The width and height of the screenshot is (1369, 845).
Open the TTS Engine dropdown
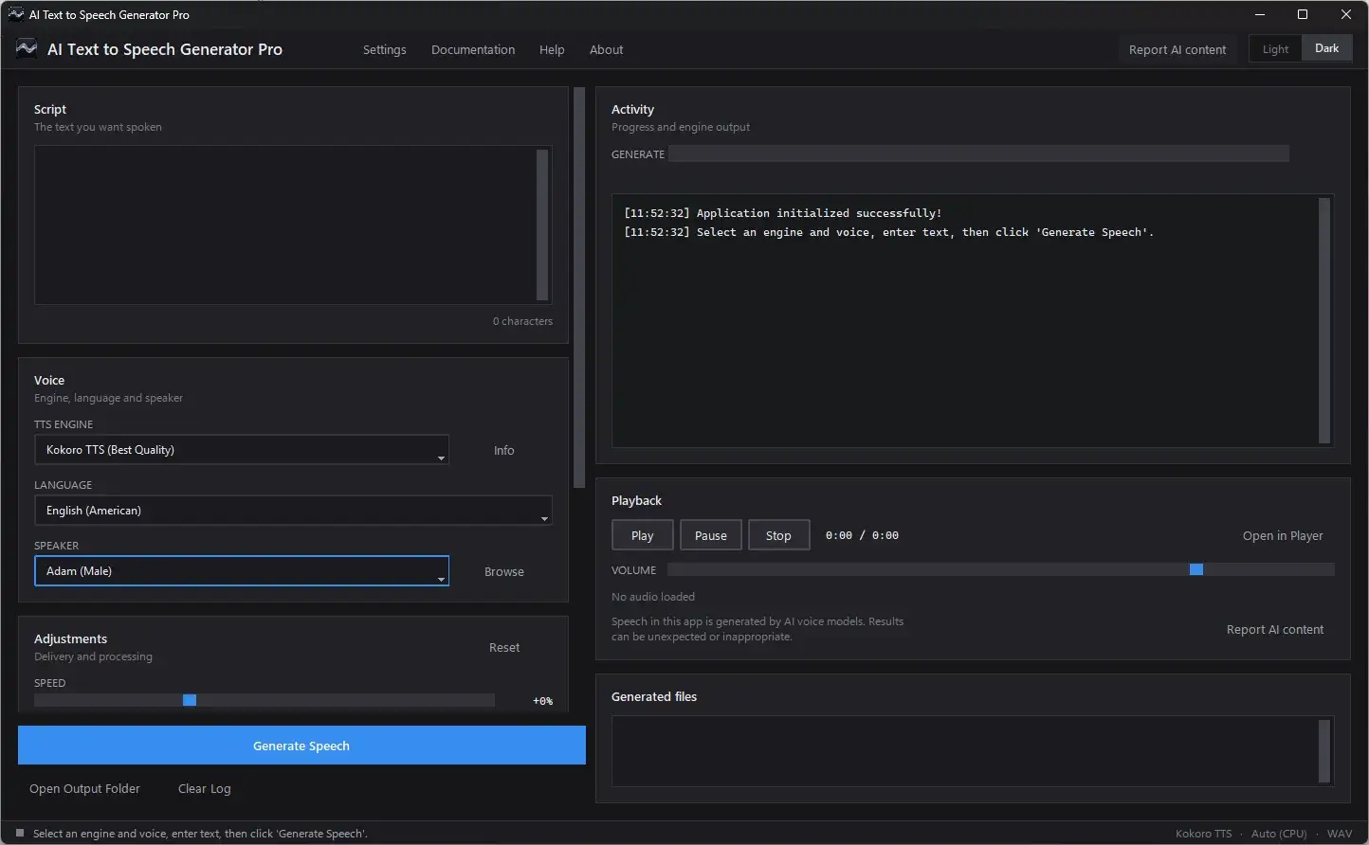242,450
